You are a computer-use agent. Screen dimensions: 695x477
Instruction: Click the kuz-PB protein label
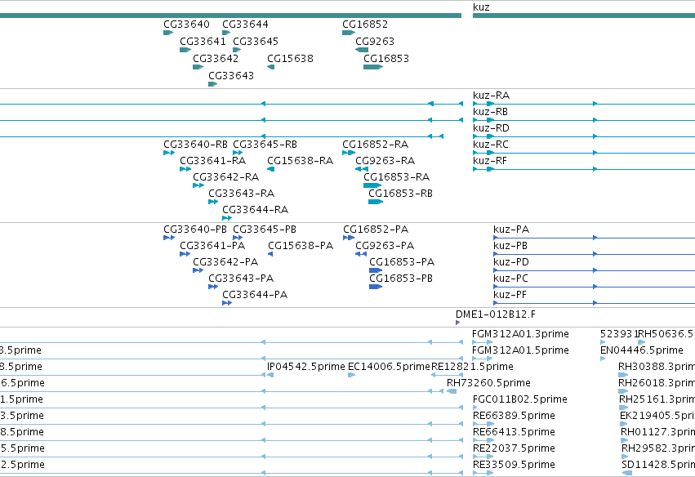click(510, 246)
